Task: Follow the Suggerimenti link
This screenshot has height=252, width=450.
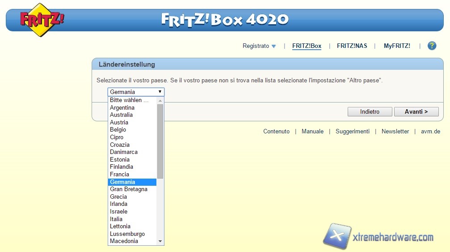Action: click(x=353, y=132)
